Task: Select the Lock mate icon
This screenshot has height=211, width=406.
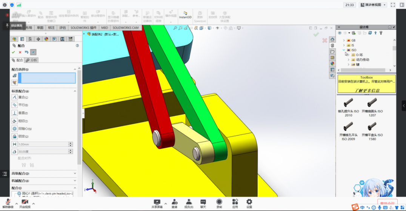Action: (x=14, y=136)
